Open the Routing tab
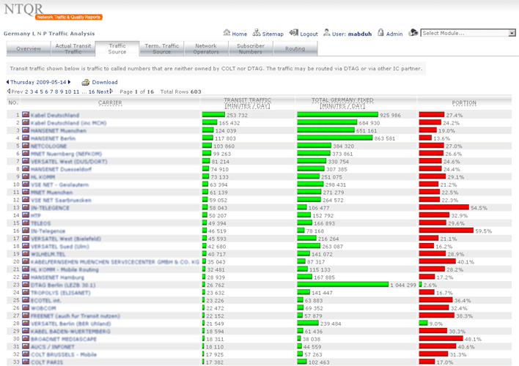The width and height of the screenshot is (519, 366). 295,49
